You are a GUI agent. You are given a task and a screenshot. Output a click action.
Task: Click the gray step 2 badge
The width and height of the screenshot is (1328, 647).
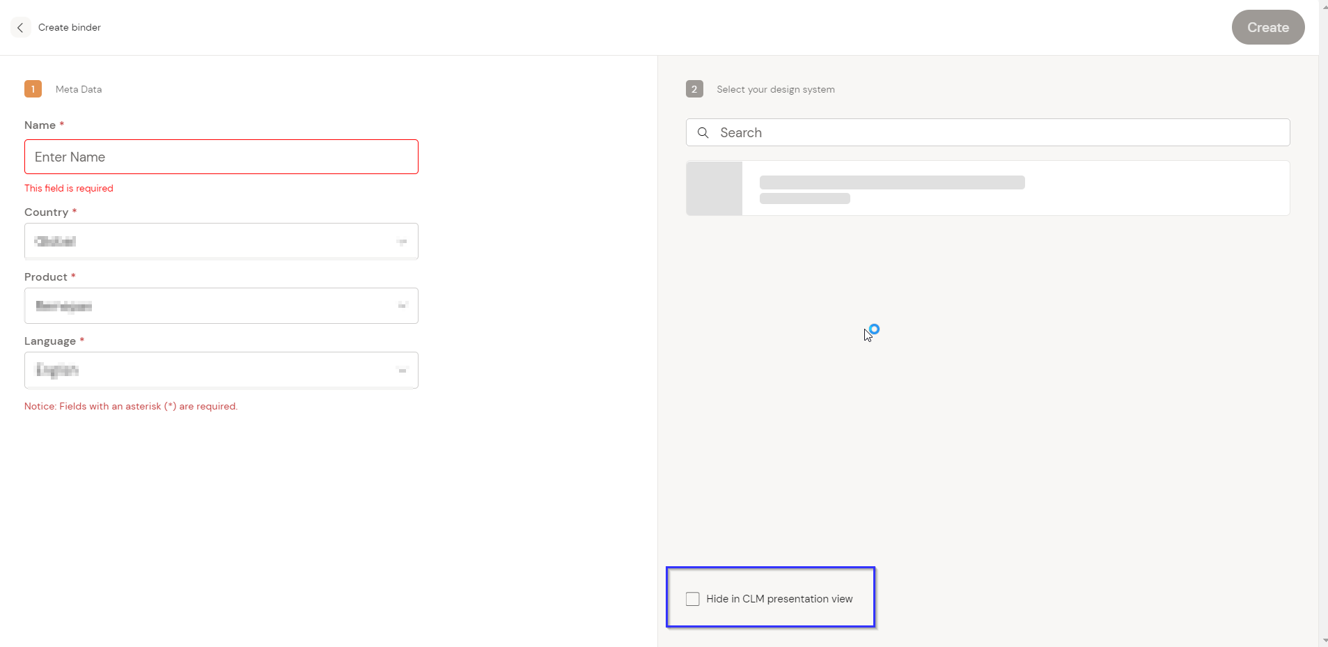(x=694, y=89)
